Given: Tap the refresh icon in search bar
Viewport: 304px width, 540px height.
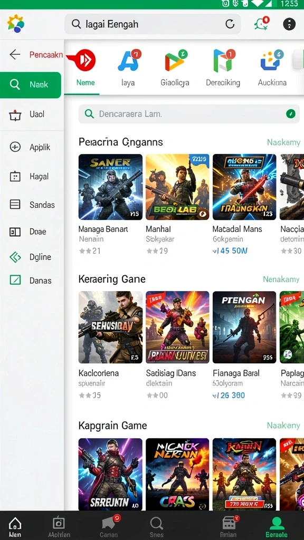Looking at the screenshot, I should point(230,24).
